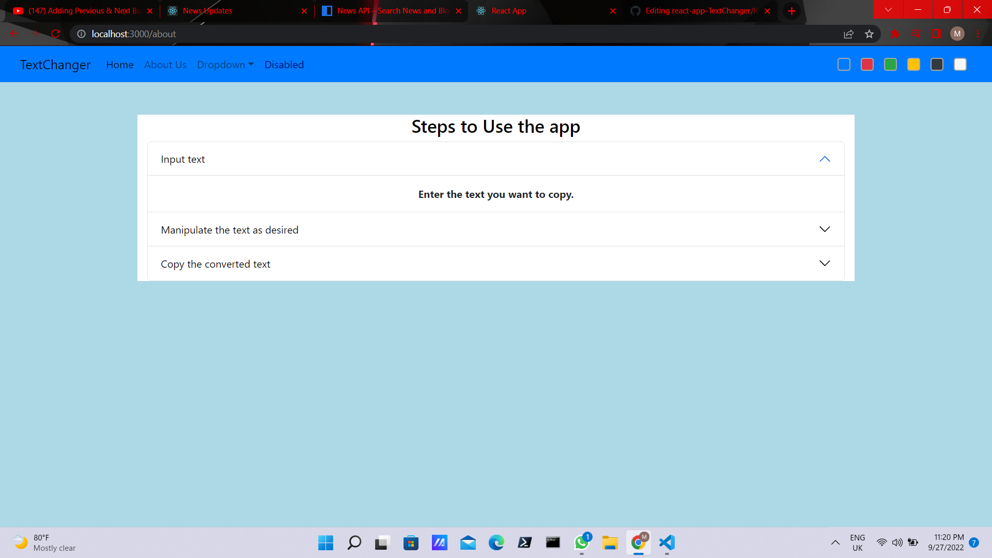Launch Visual Studio Code from the taskbar
992x558 pixels.
point(667,543)
